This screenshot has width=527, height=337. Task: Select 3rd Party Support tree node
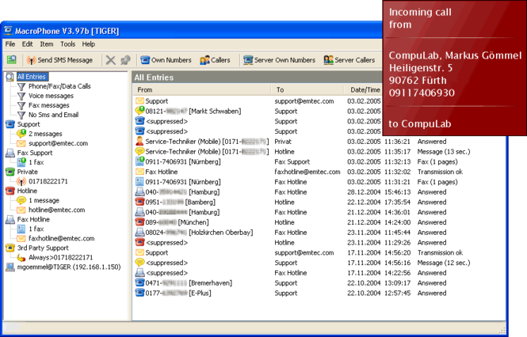43,248
